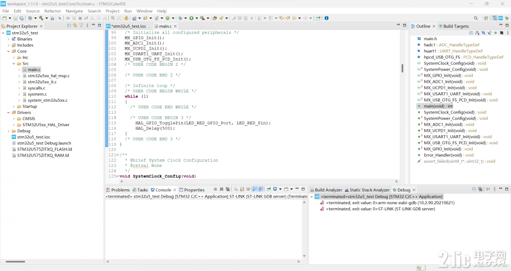Image resolution: width=511 pixels, height=271 pixels.
Task: Click Collapse All in the Debug view
Action: coord(474,189)
